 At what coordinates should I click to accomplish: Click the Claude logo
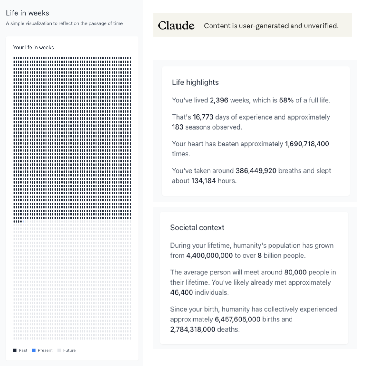point(176,26)
